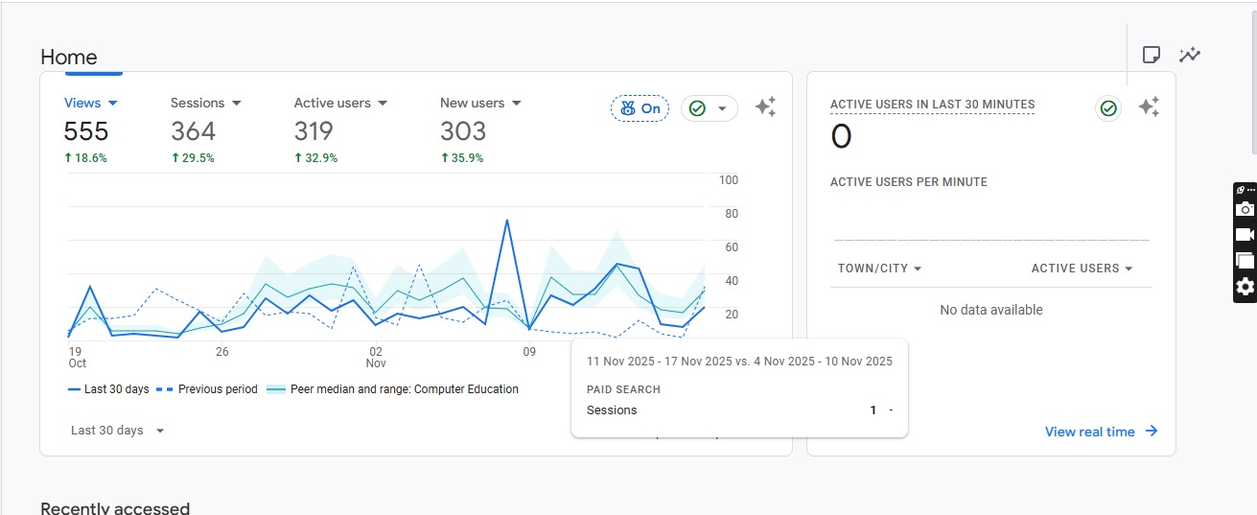Open the Town/City dimension dropdown
Viewport: 1257px width, 515px height.
(x=879, y=269)
